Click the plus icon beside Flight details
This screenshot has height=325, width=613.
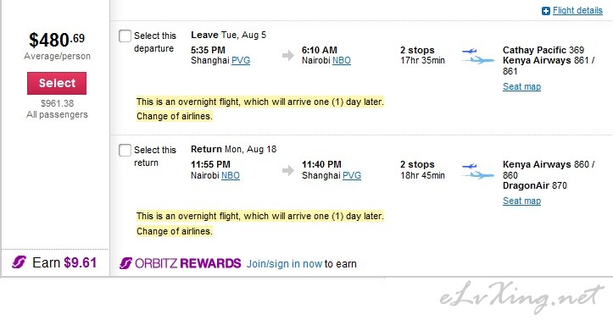(x=546, y=11)
